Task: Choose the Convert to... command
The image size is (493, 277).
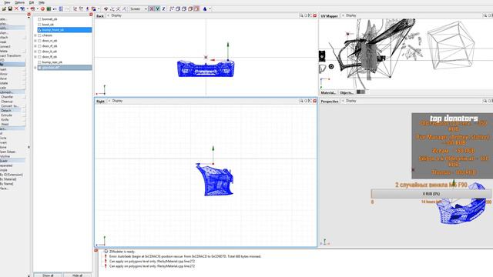Action: 9,106
